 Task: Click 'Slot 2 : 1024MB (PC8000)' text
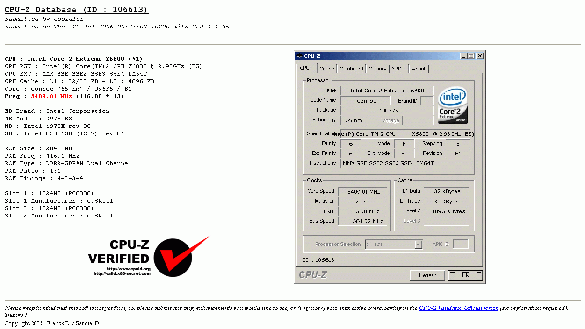[49, 208]
